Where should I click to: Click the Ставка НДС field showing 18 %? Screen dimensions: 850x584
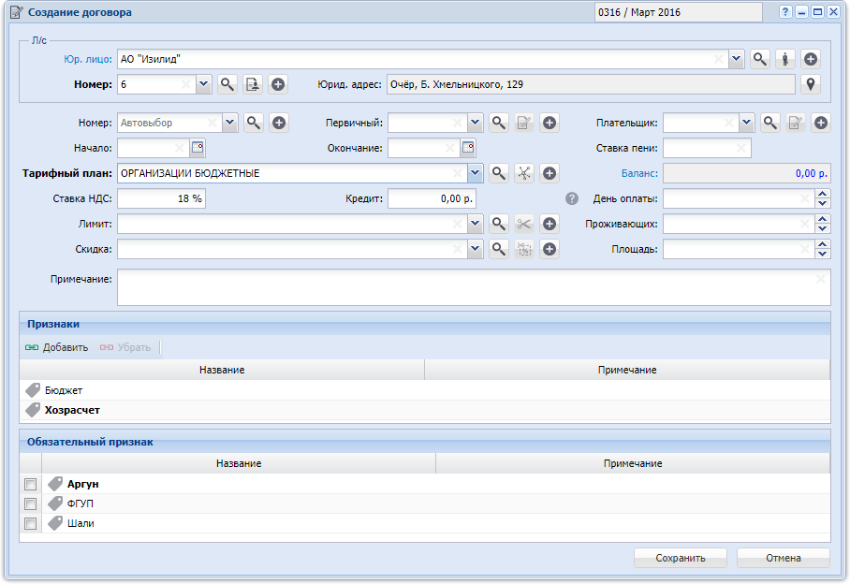tap(162, 198)
